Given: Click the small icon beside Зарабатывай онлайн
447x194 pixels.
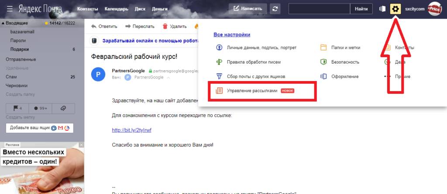Looking at the screenshot, I should click(x=94, y=41).
